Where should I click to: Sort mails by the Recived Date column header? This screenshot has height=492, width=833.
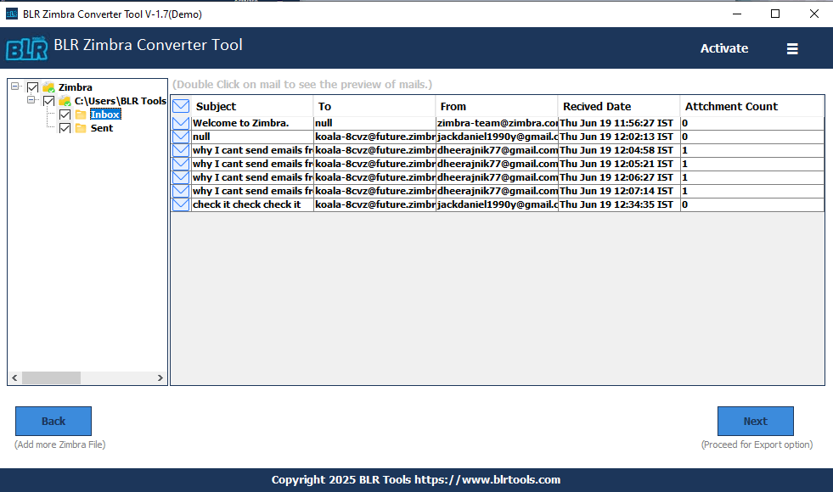click(x=597, y=106)
